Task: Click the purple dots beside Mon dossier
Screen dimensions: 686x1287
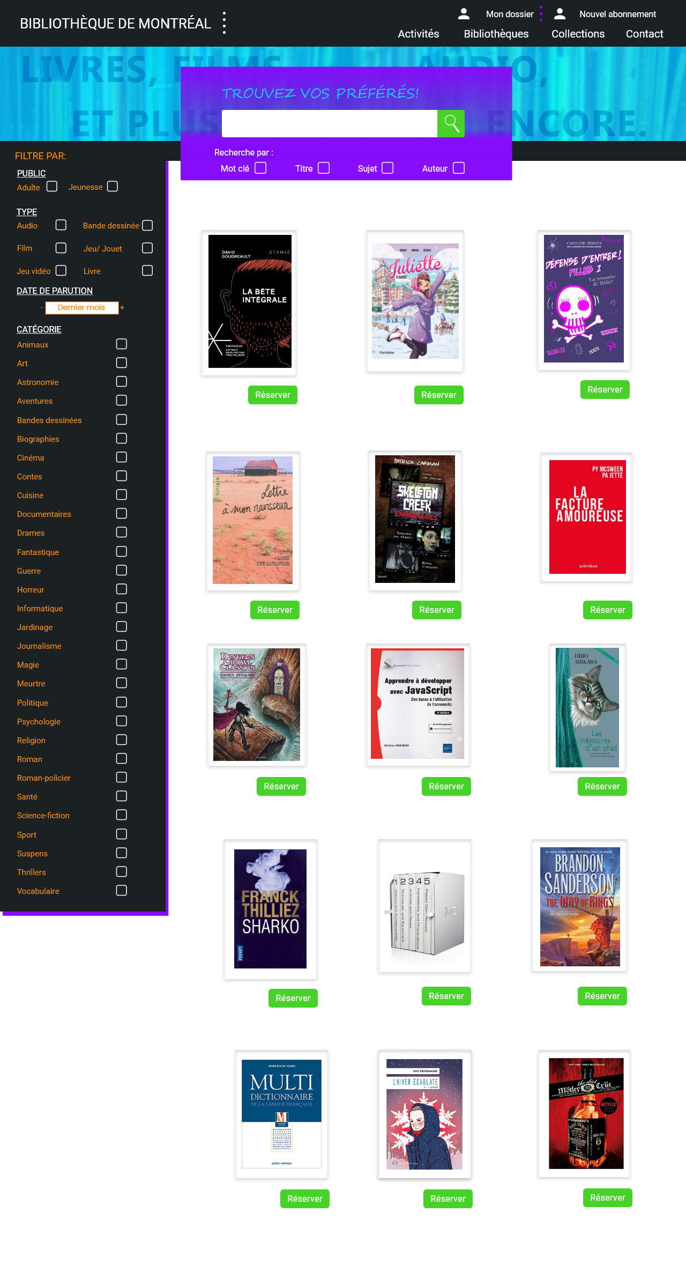Action: point(541,14)
